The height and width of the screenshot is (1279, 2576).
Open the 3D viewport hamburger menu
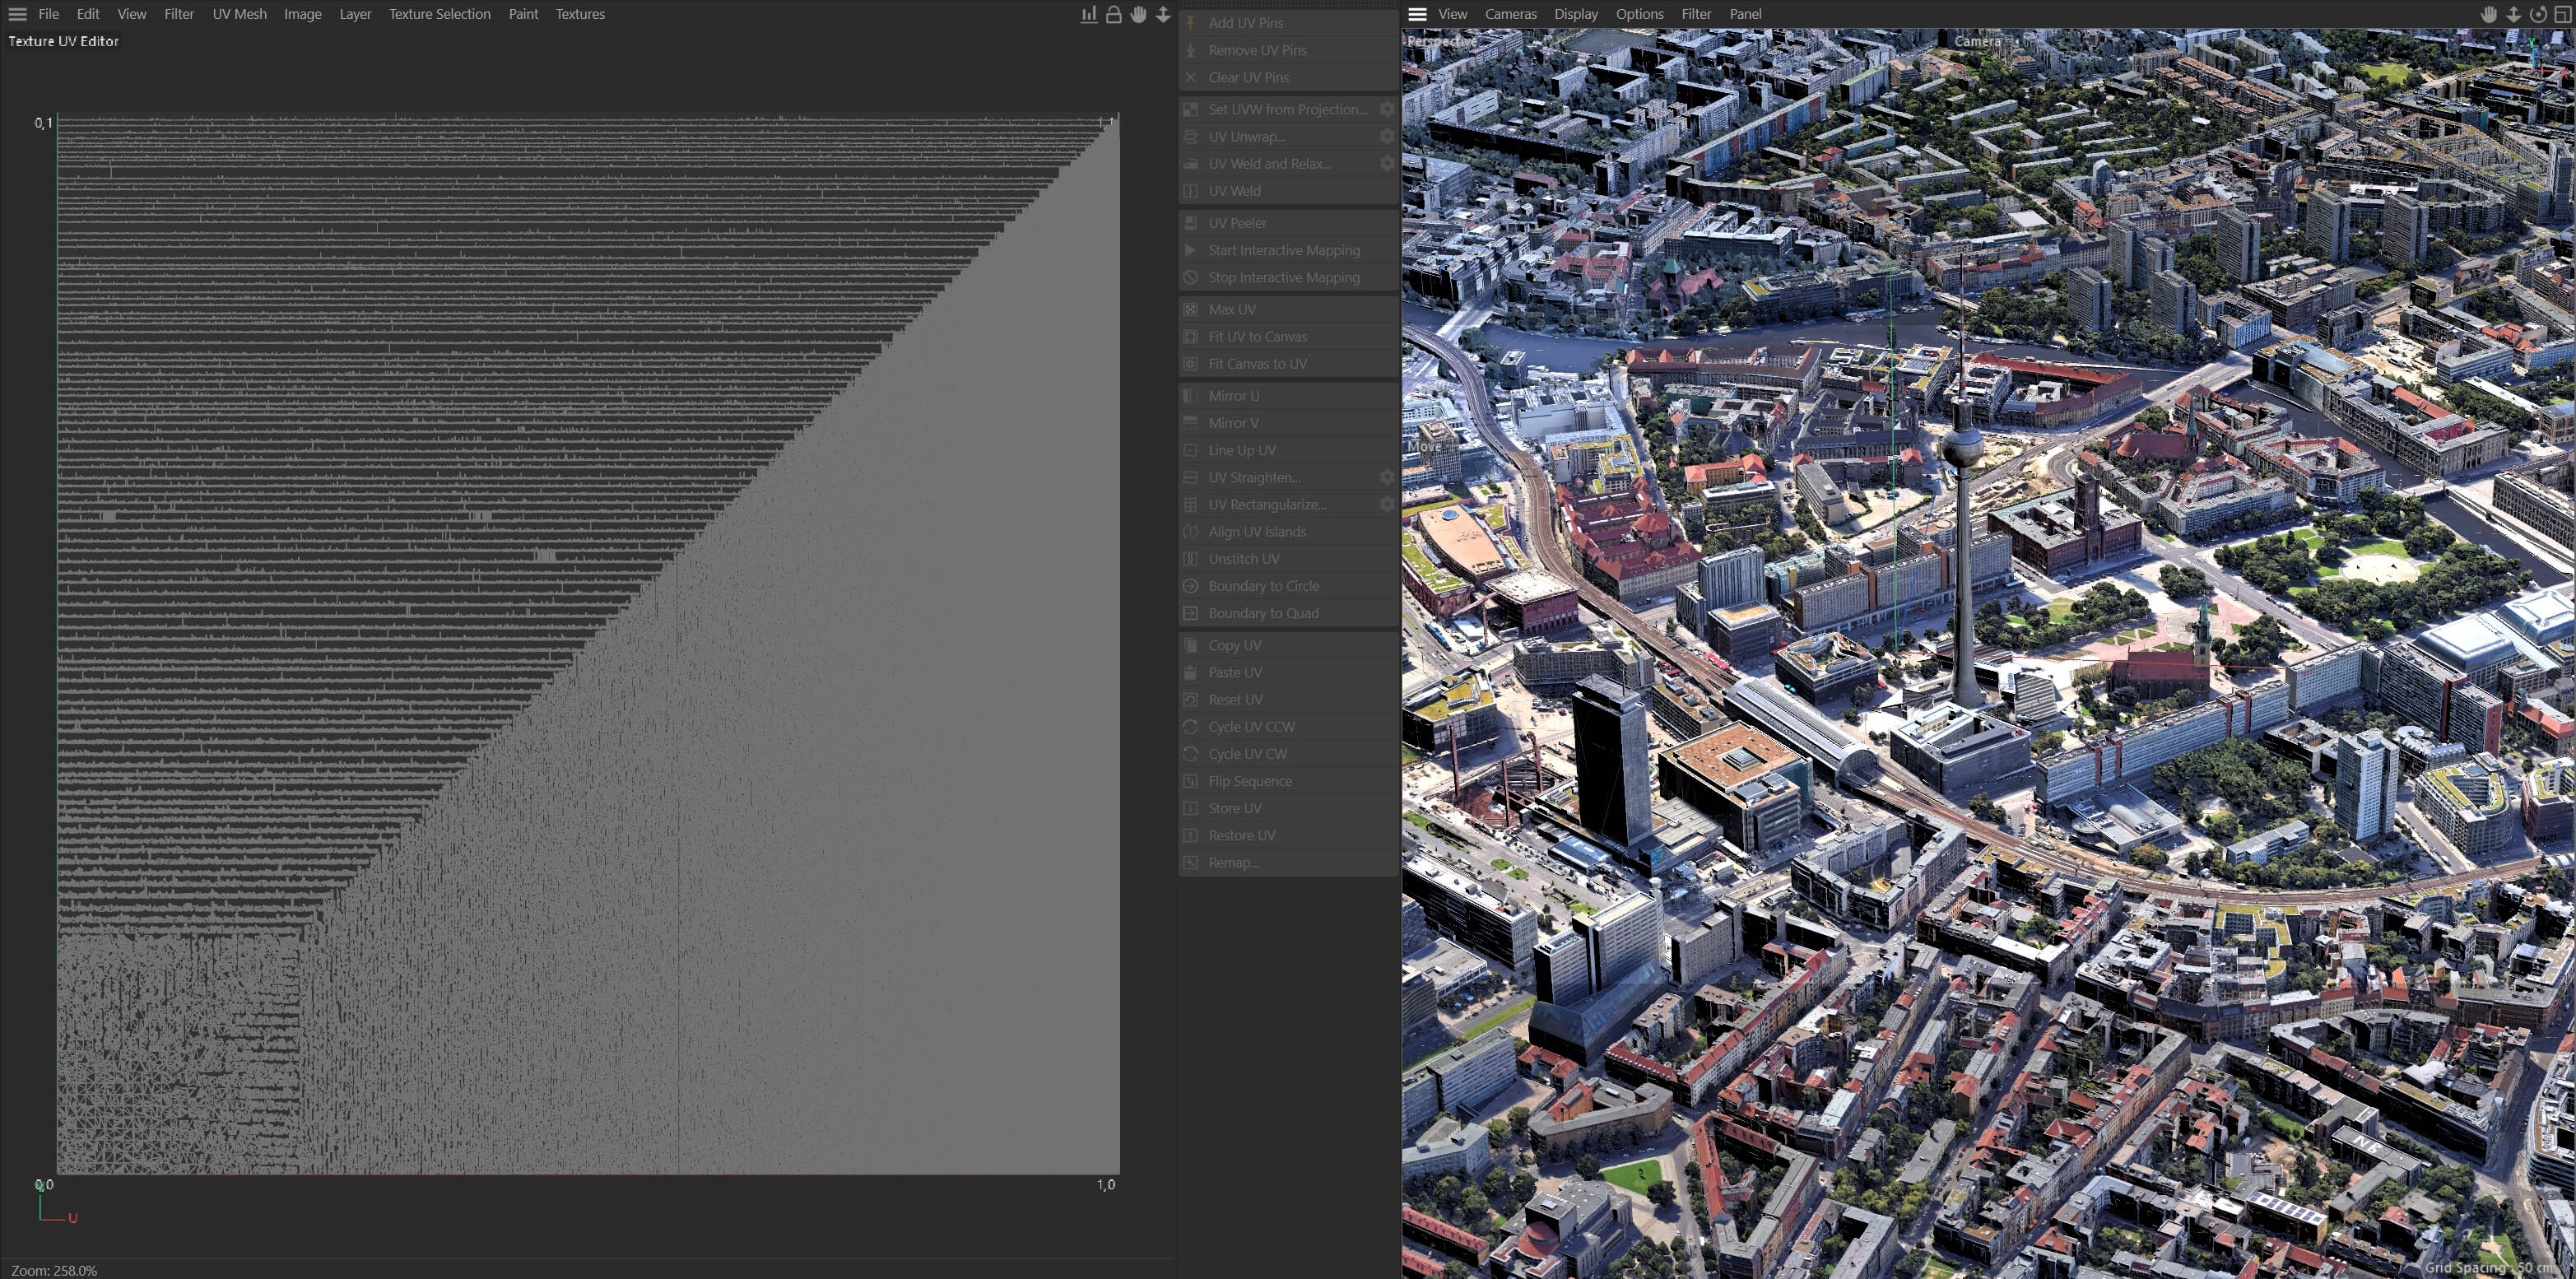[1417, 14]
